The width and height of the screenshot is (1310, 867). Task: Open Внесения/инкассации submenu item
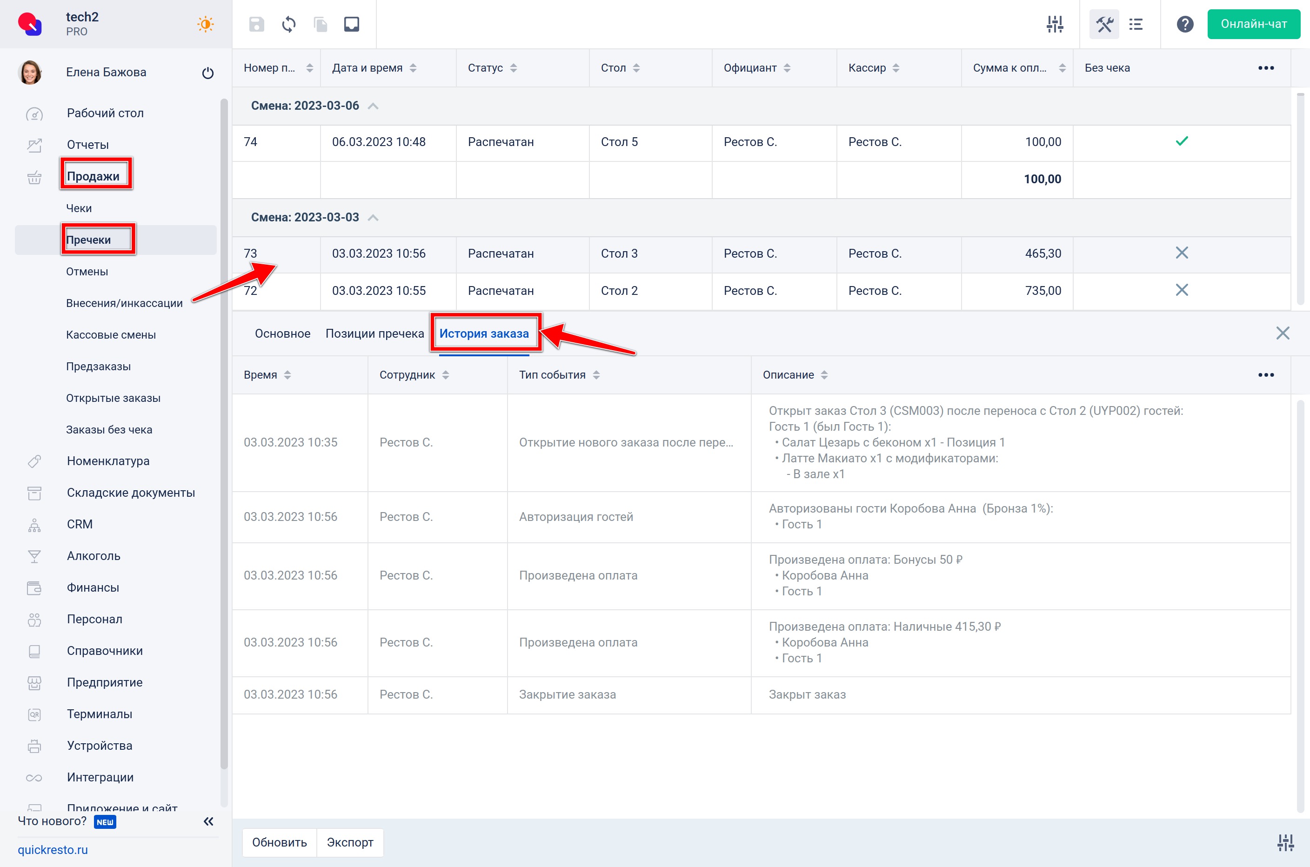point(124,303)
